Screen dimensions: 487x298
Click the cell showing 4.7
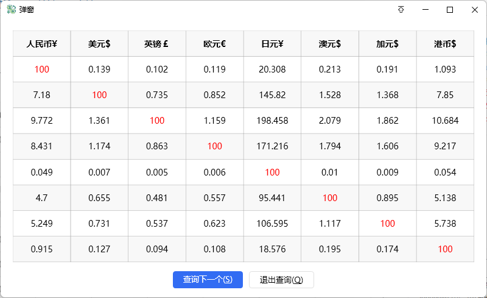[x=41, y=198]
